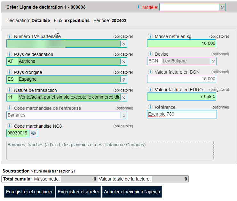The width and height of the screenshot is (237, 201).
Task: Focus the Masse nette en kg field
Action: point(182,44)
